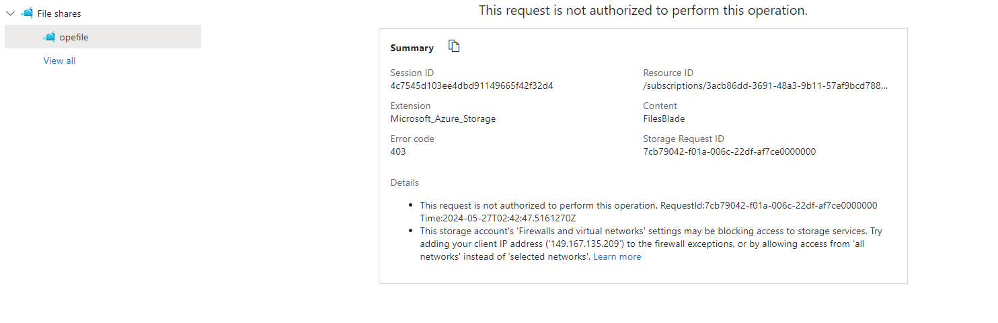Click the opefile file share icon

(49, 37)
